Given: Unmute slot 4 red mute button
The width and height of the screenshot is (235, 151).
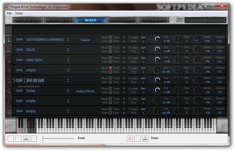Looking at the screenshot, I should tap(110, 68).
